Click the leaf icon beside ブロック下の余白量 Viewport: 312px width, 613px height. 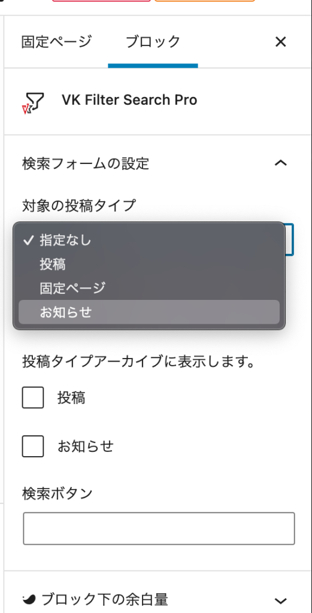(29, 599)
